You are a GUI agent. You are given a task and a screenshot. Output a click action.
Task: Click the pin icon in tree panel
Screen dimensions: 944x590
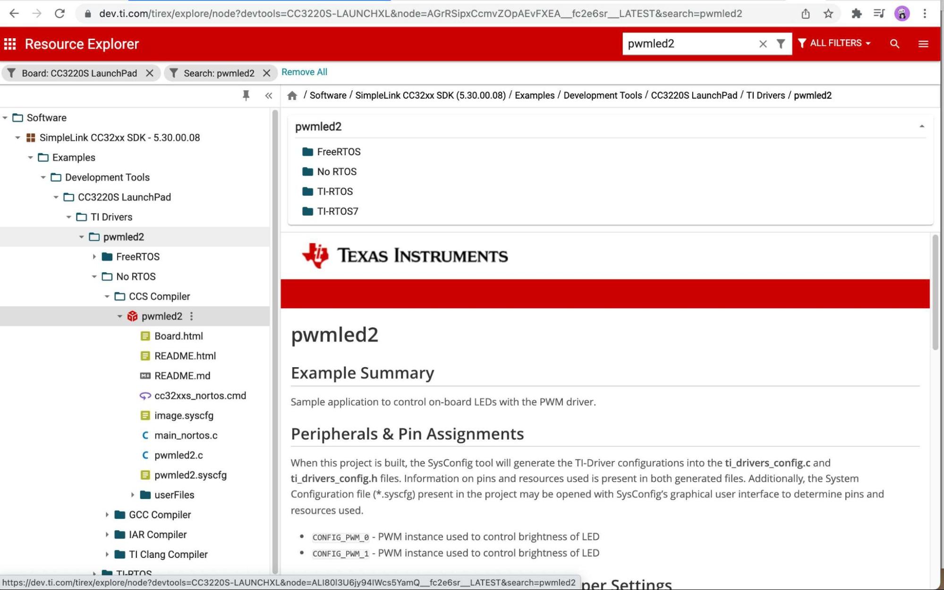[246, 95]
